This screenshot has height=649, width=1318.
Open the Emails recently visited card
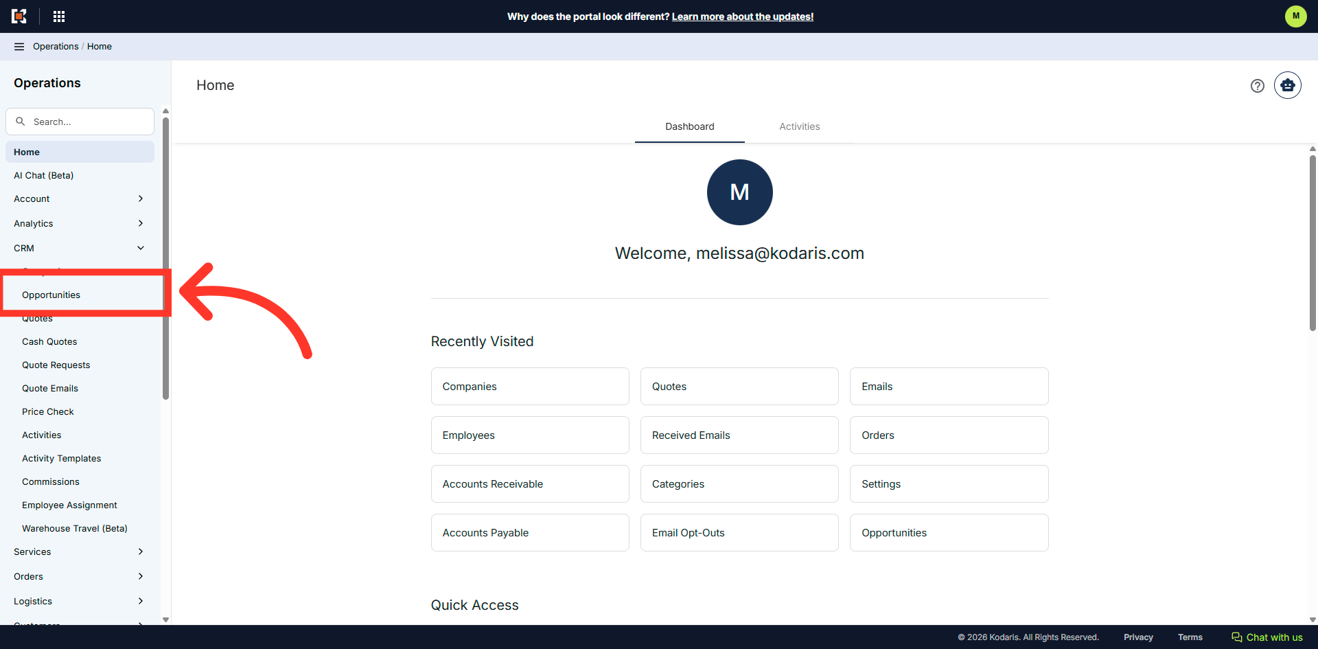click(949, 387)
